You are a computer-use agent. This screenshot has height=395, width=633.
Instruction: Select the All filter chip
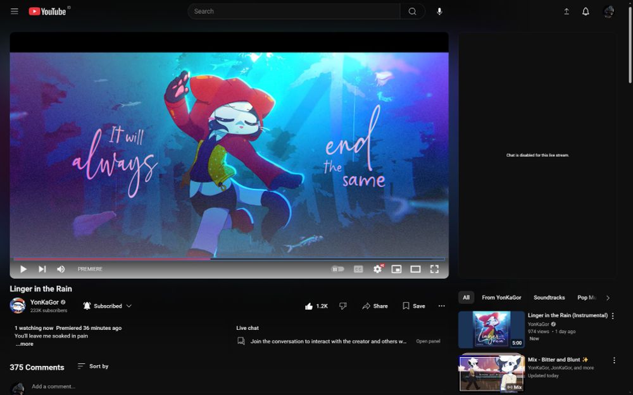(466, 298)
